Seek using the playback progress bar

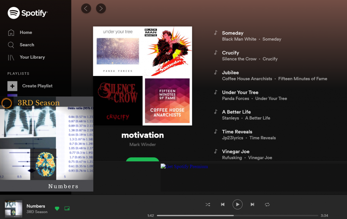(238, 216)
